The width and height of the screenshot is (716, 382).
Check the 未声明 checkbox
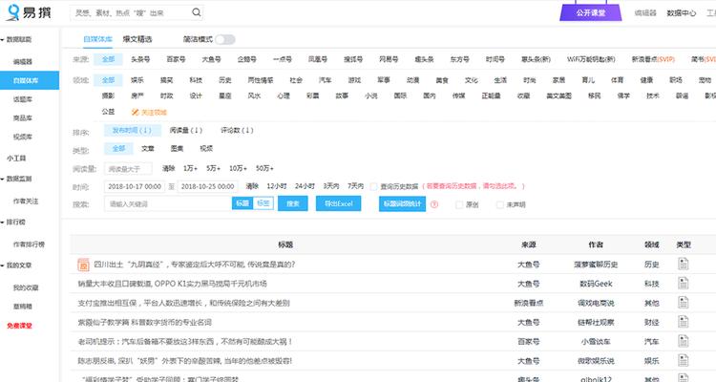(499, 204)
